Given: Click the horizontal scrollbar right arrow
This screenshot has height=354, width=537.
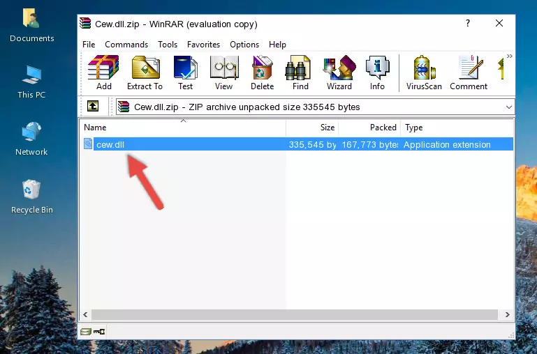Looking at the screenshot, I should (x=508, y=314).
